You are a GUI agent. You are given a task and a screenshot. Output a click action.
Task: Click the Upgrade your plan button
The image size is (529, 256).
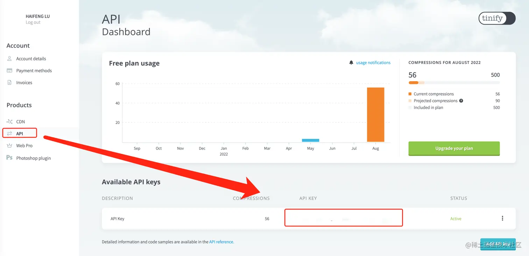coord(454,148)
